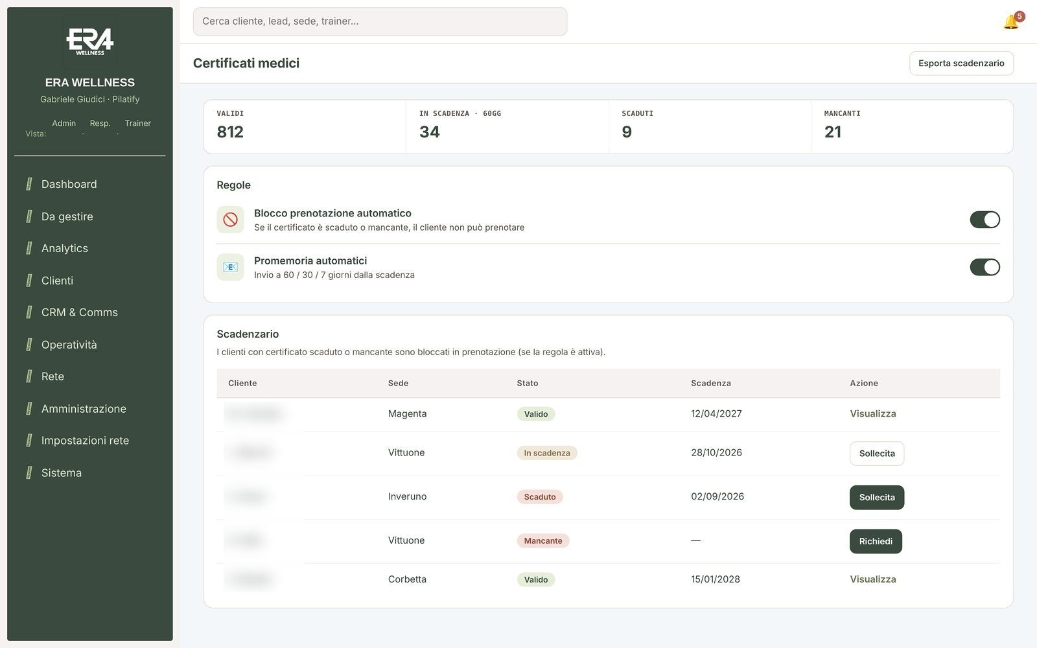Disable Blocco prenotazione automatico switch
Screen dimensions: 1037x648
[x=985, y=220]
